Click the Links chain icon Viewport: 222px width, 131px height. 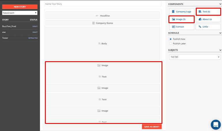200,27
